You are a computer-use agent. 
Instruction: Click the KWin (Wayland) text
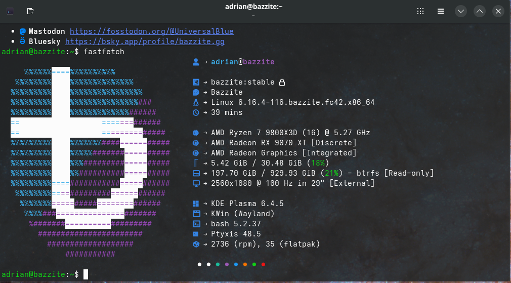[x=243, y=214]
